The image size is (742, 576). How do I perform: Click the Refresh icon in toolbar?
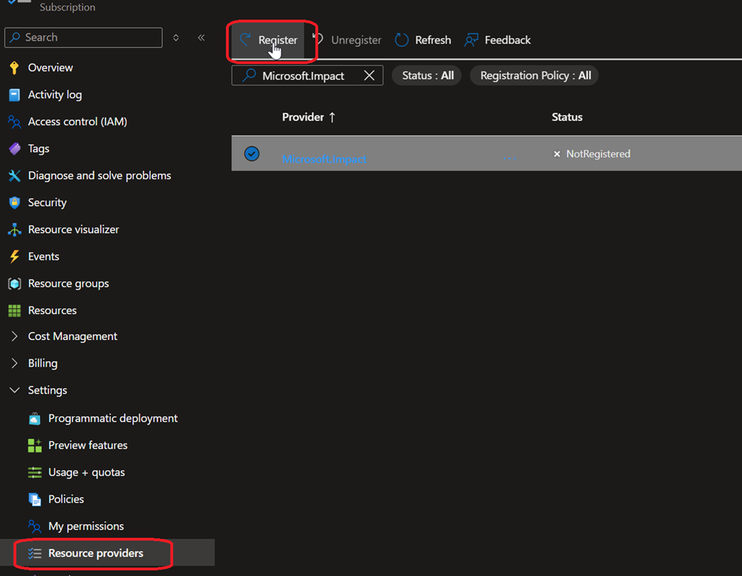[402, 40]
